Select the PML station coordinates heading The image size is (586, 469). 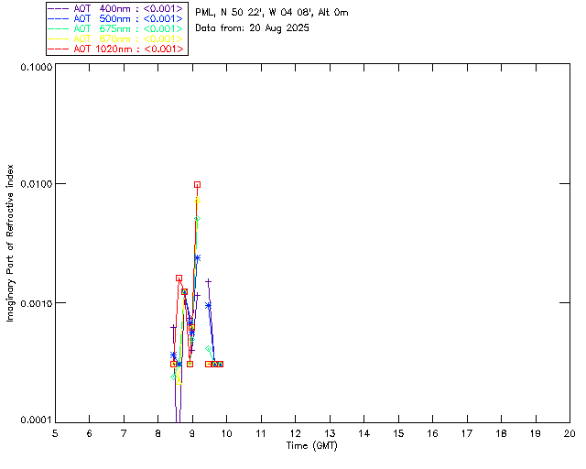coord(272,13)
